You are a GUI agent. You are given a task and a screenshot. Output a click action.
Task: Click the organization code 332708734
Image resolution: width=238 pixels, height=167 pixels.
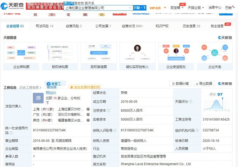point(211,130)
